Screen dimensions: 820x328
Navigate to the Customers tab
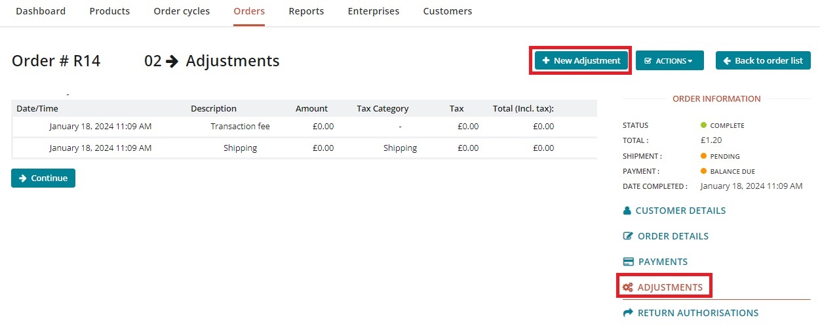click(448, 11)
